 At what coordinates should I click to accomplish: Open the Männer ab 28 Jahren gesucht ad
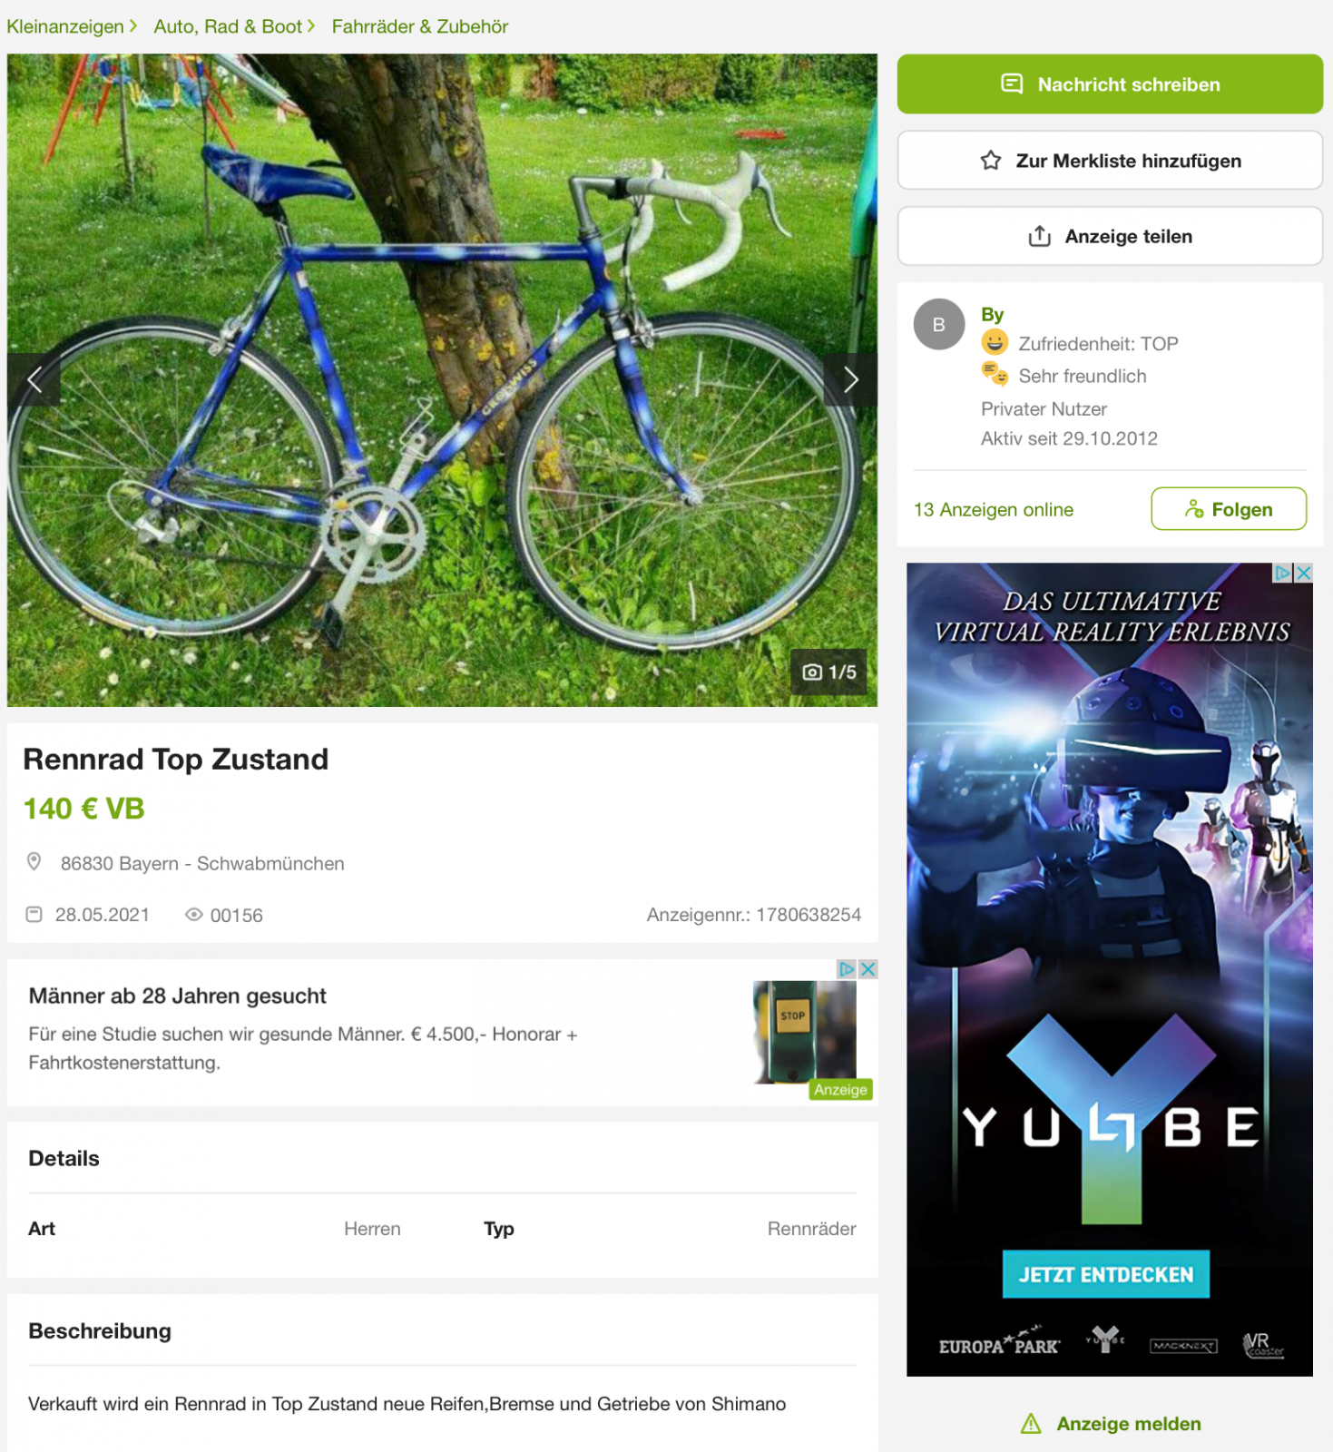177,996
